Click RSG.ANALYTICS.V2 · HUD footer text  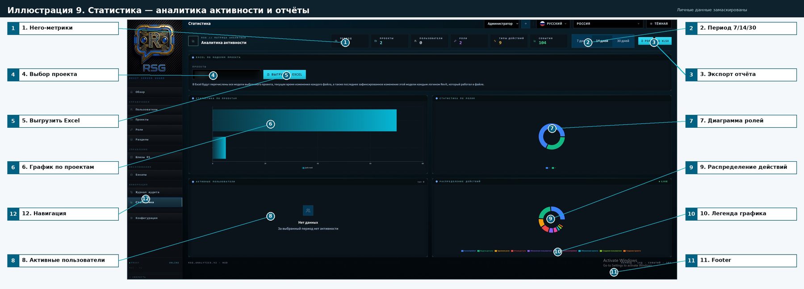(208, 263)
